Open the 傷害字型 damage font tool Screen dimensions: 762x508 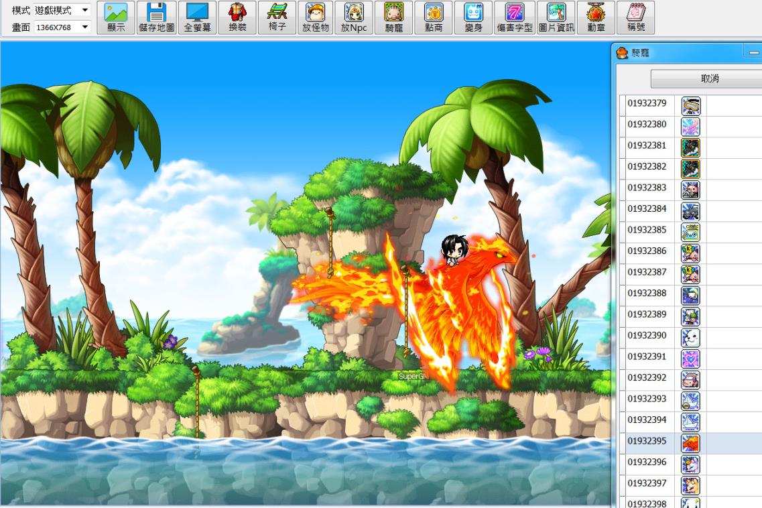click(515, 18)
